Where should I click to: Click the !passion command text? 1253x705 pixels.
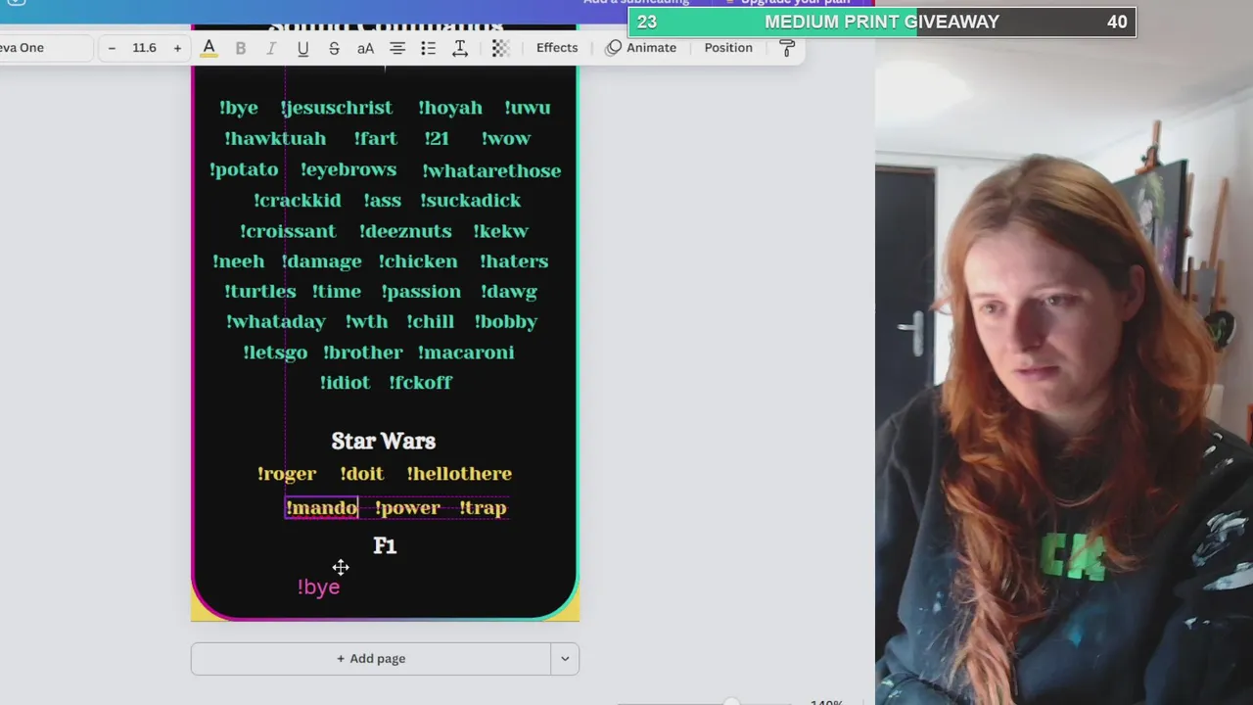421,292
